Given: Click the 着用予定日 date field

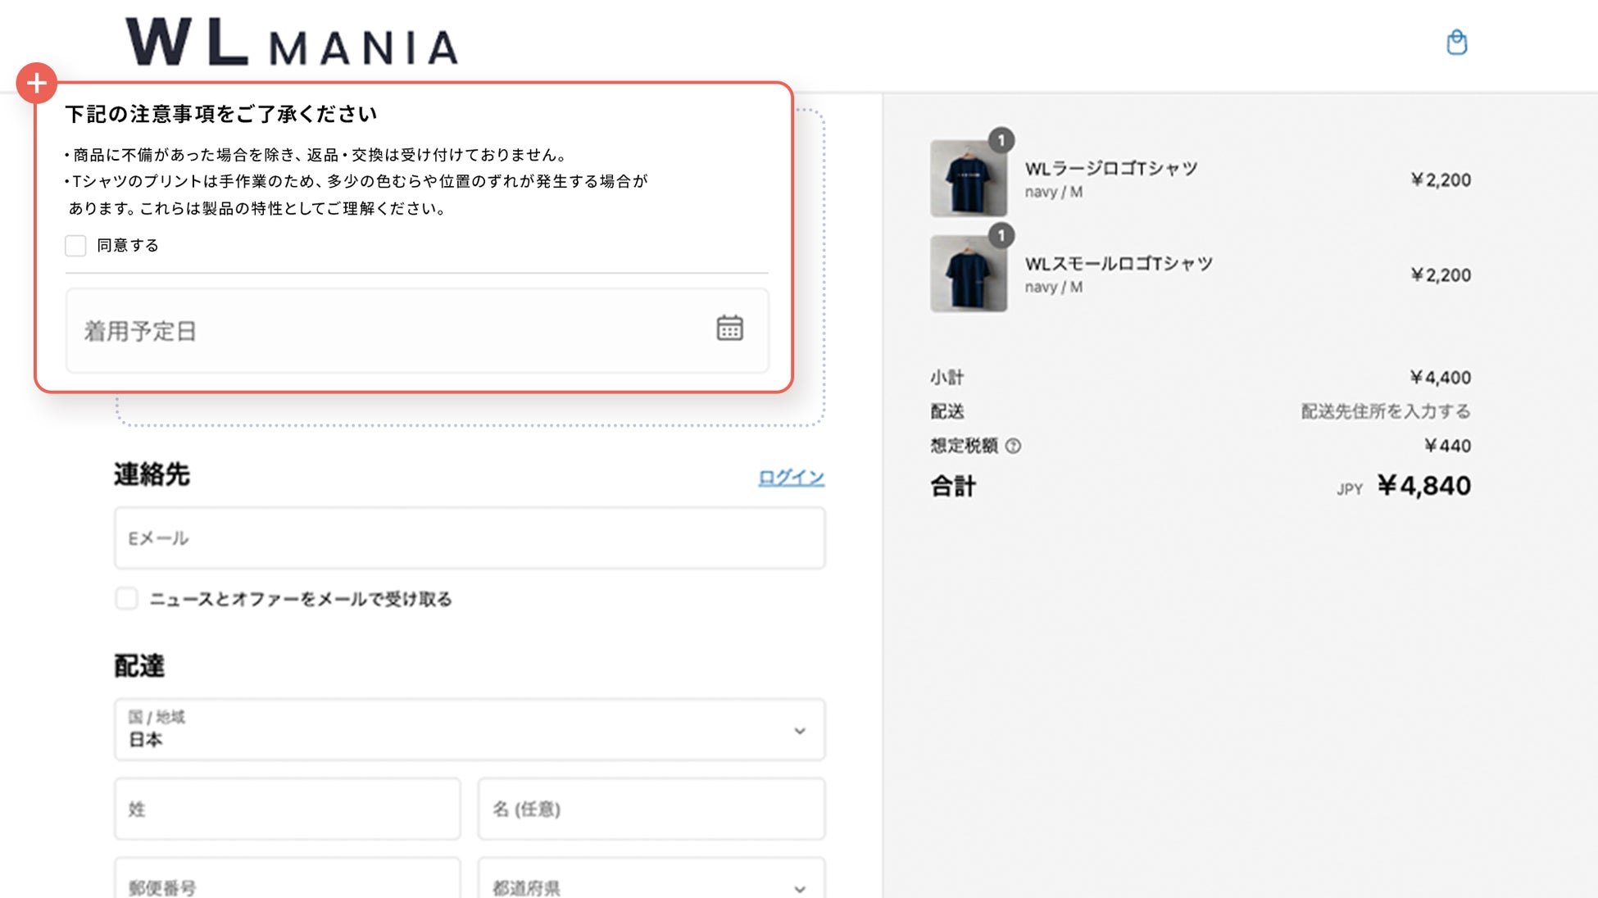Looking at the screenshot, I should point(393,331).
